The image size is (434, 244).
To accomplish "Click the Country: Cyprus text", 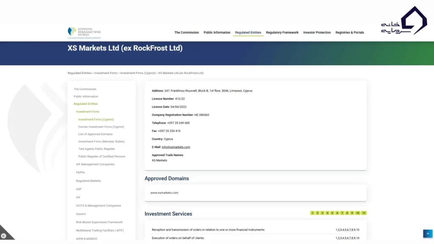I will pos(162,139).
